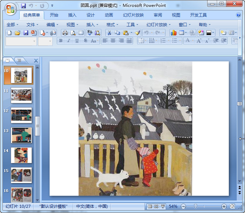245x213 pixels.
Task: Toggle Underline formatting
Action: [77, 41]
